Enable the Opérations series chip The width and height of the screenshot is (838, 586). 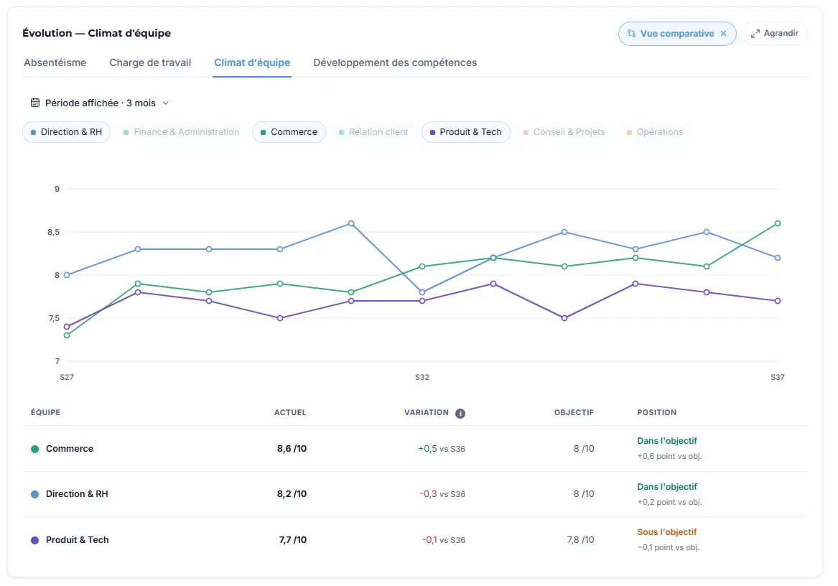coord(655,132)
